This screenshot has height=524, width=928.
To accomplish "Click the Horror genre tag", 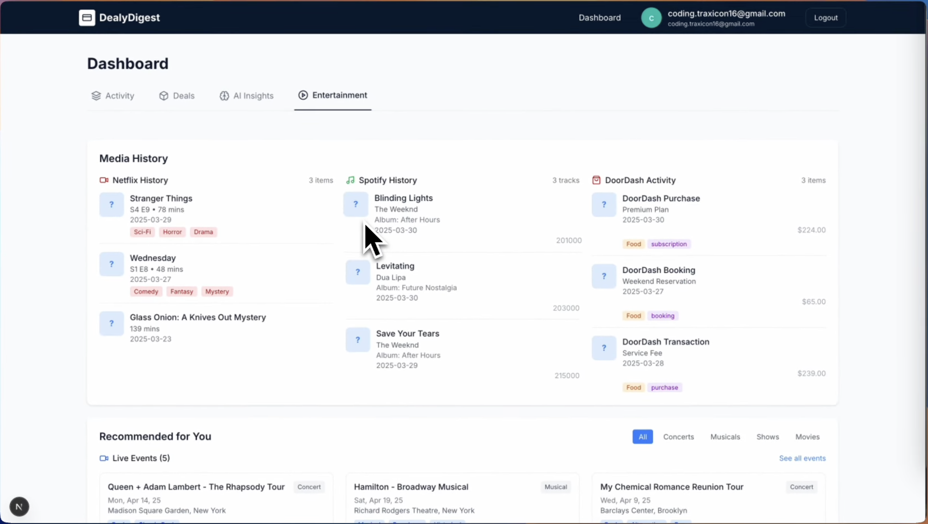I will (172, 232).
